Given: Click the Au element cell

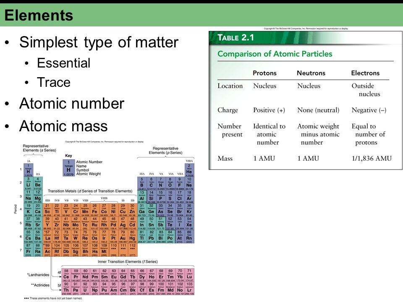Looking at the screenshot, I should [x=123, y=237].
